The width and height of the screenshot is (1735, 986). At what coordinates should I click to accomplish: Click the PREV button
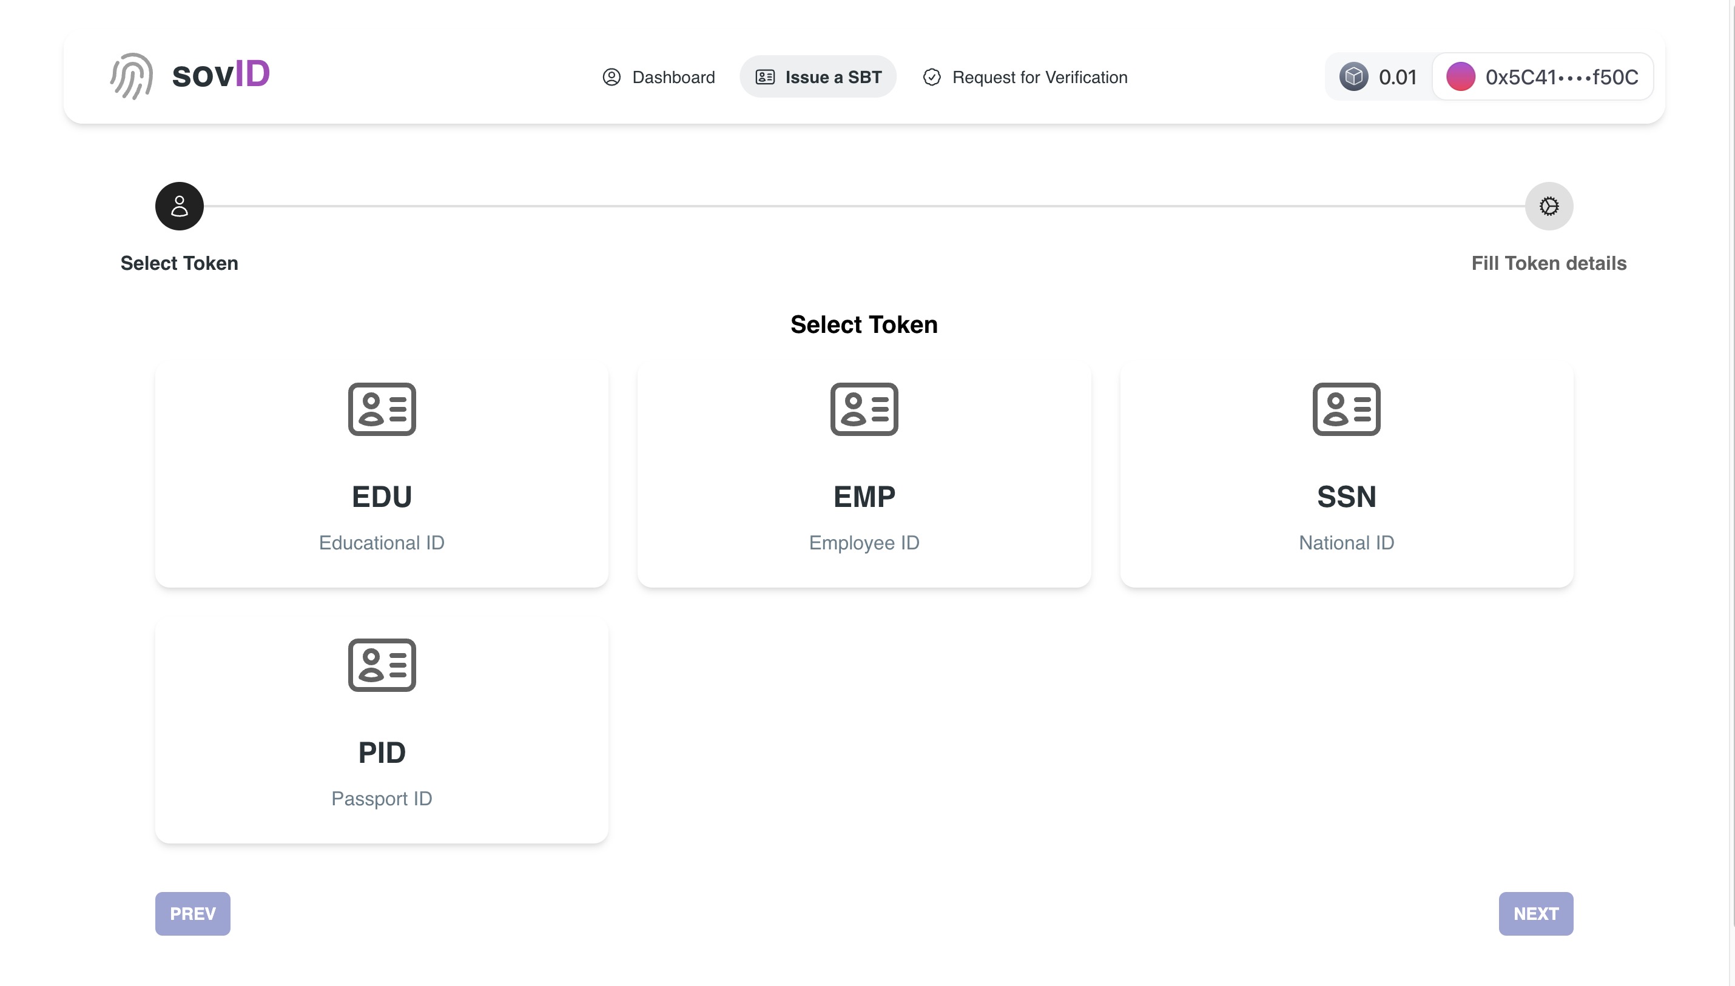pos(193,913)
